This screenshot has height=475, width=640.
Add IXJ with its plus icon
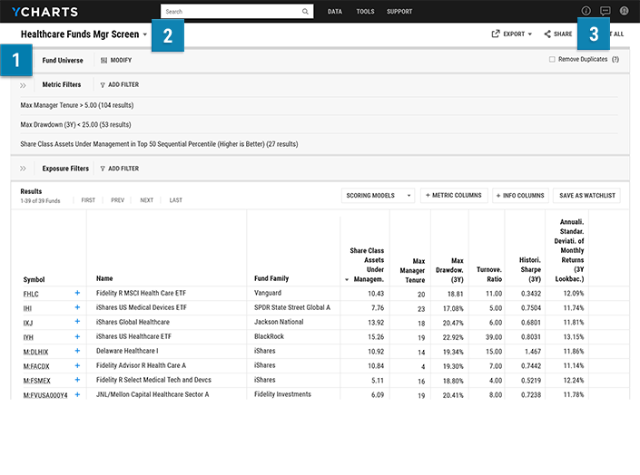pyautogui.click(x=77, y=322)
